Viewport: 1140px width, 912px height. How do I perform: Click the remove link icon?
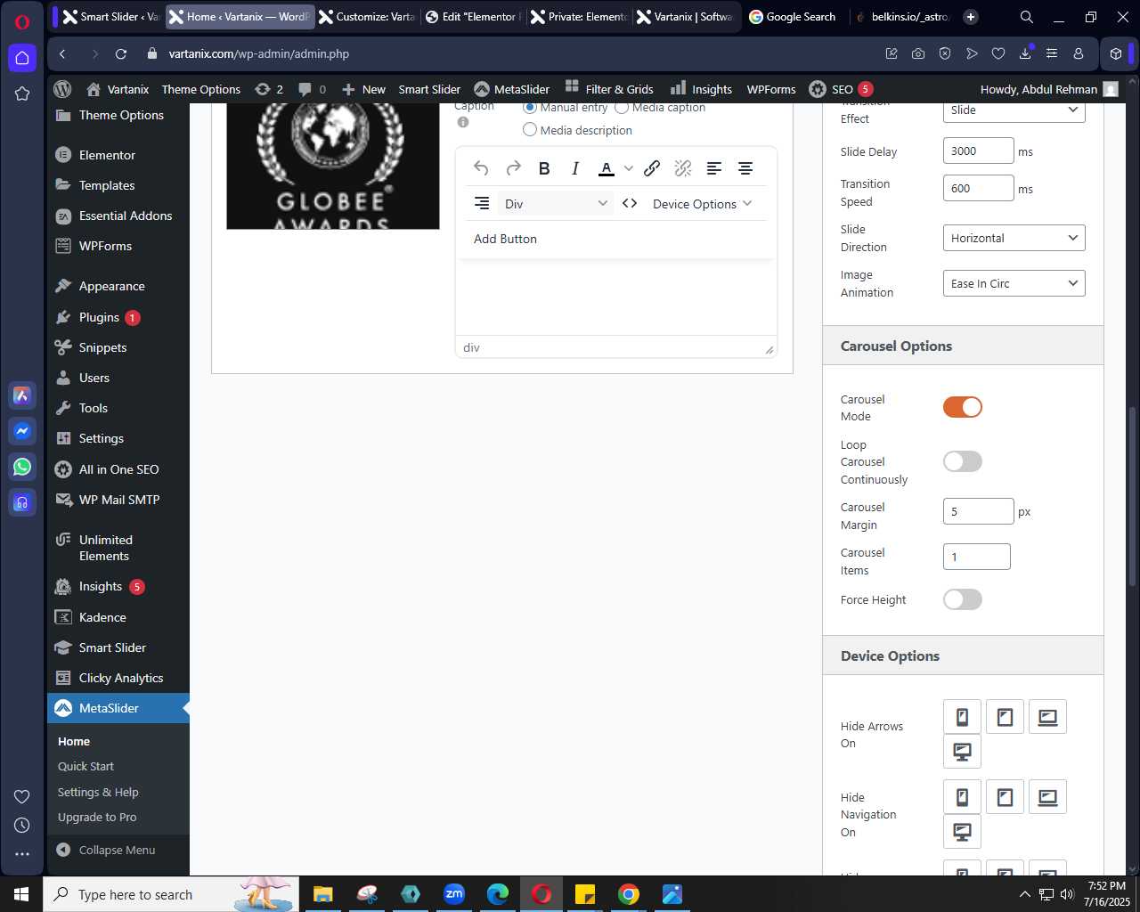pyautogui.click(x=683, y=168)
